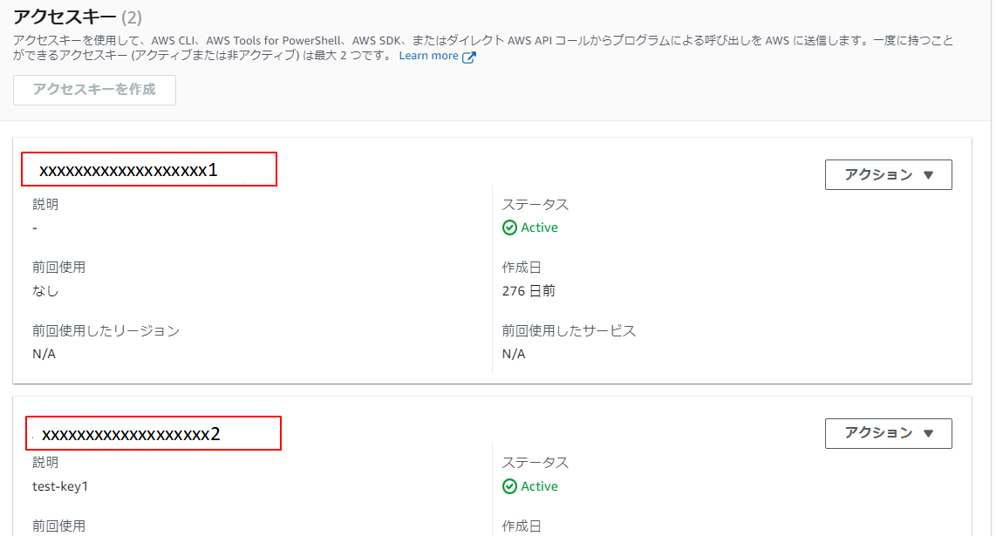The height and width of the screenshot is (536, 996).
Task: Open the アクション dropdown for key ending in 1
Action: [x=888, y=174]
